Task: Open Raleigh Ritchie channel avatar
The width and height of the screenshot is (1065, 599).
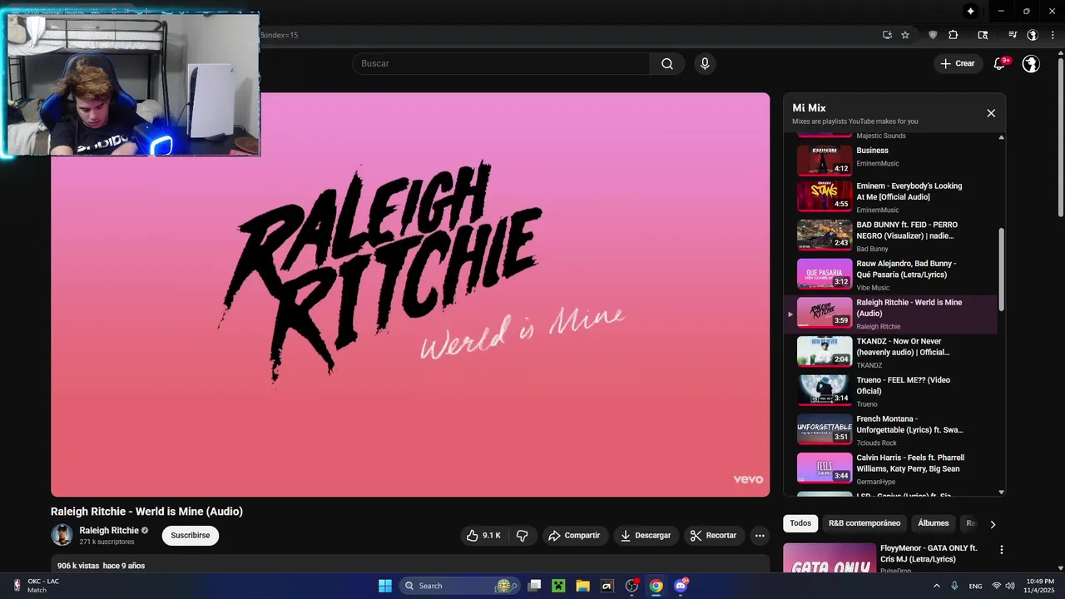Action: pos(62,535)
